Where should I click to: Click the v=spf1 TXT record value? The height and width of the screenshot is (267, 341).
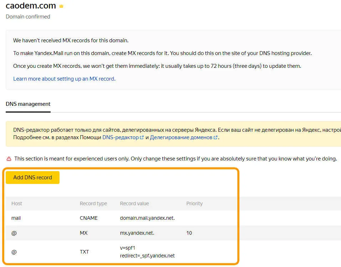pyautogui.click(x=147, y=252)
